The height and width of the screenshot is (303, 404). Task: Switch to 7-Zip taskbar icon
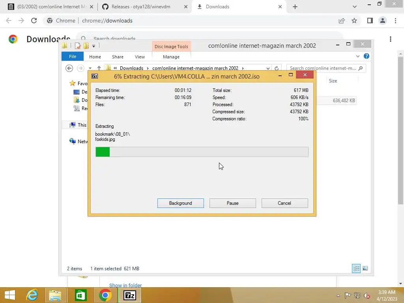[129, 295]
